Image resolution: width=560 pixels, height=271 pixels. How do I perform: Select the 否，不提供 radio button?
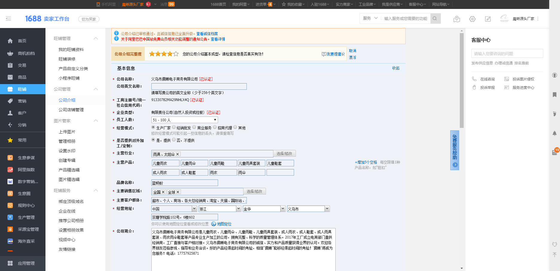tap(174, 140)
